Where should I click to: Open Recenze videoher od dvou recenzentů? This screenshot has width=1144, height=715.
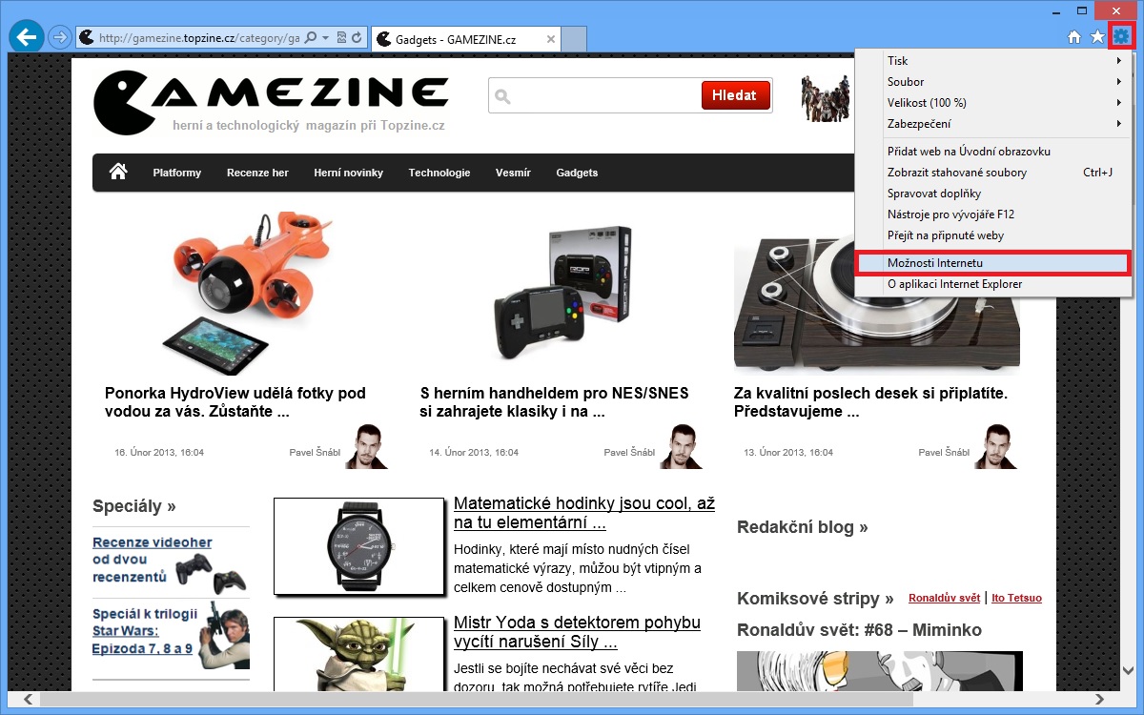click(153, 560)
